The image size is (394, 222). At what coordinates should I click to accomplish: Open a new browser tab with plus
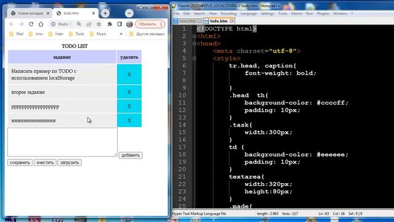(105, 14)
